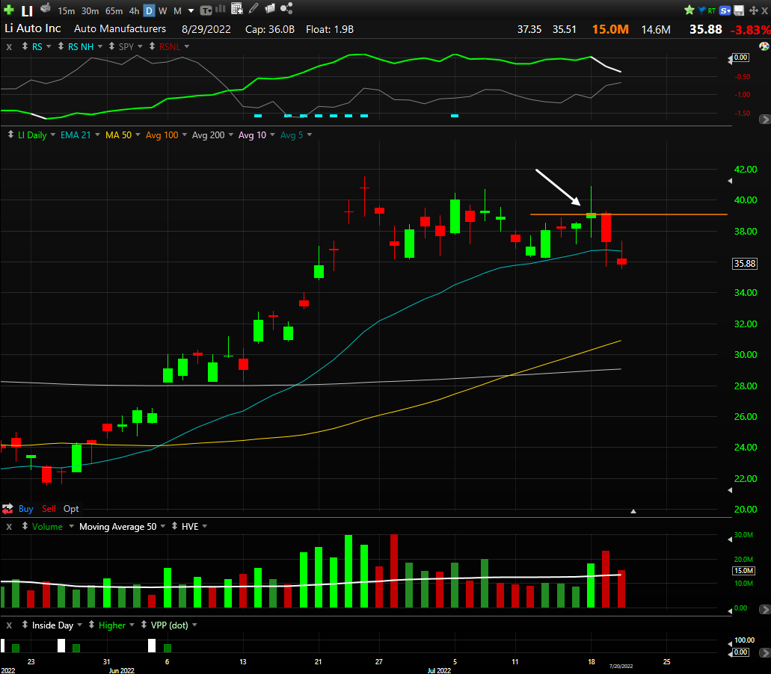This screenshot has height=674, width=771.
Task: Expand the SPY dropdown
Action: (140, 46)
